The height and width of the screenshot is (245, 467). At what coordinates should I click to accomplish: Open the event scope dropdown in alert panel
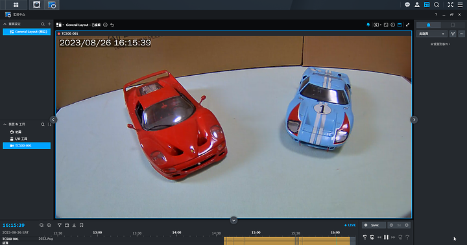pyautogui.click(x=431, y=34)
